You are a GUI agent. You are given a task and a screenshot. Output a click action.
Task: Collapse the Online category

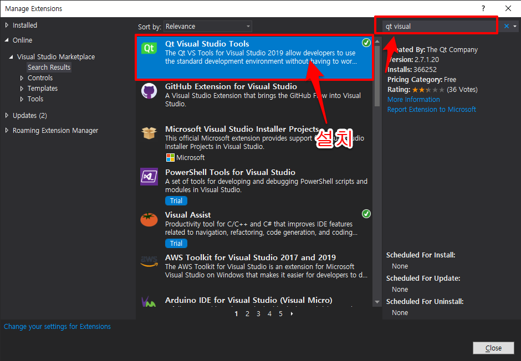click(x=7, y=40)
